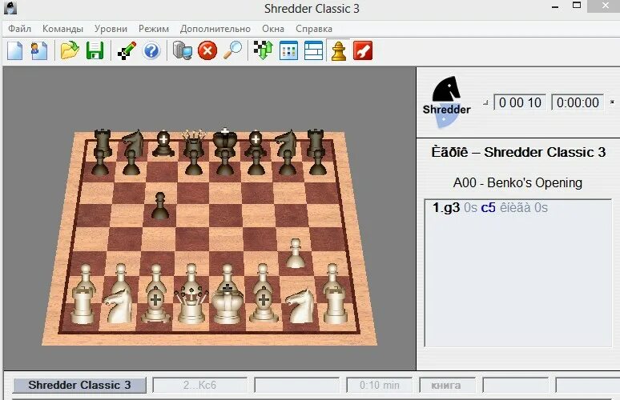The image size is (620, 400).
Task: Minimize the Shredder Classic 3 window
Action: tap(555, 7)
